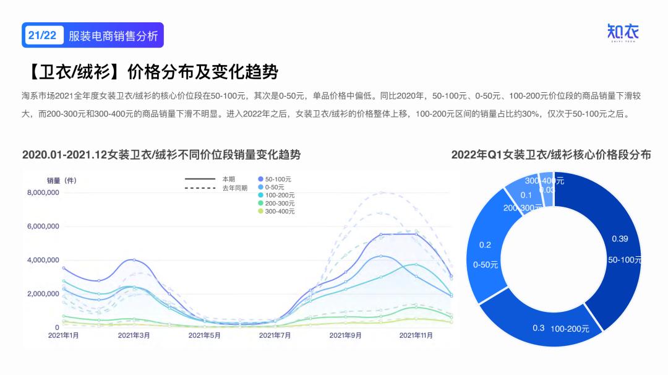Select the blue 50-100元 legend marker

coord(260,179)
